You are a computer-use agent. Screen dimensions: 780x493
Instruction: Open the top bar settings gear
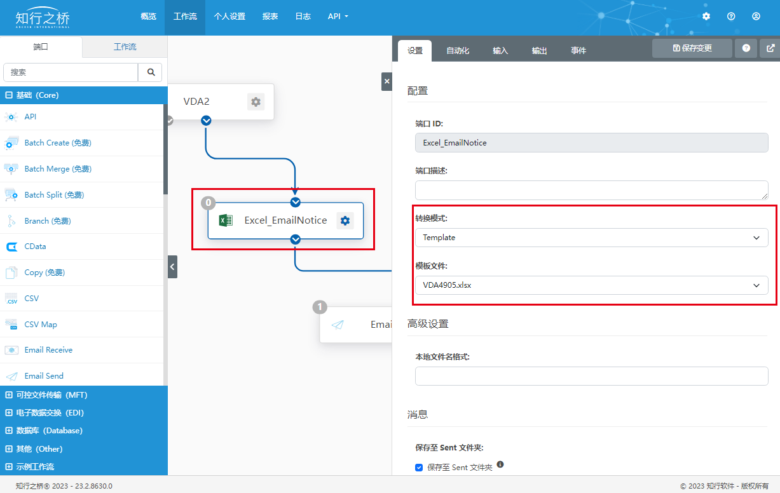tap(706, 17)
